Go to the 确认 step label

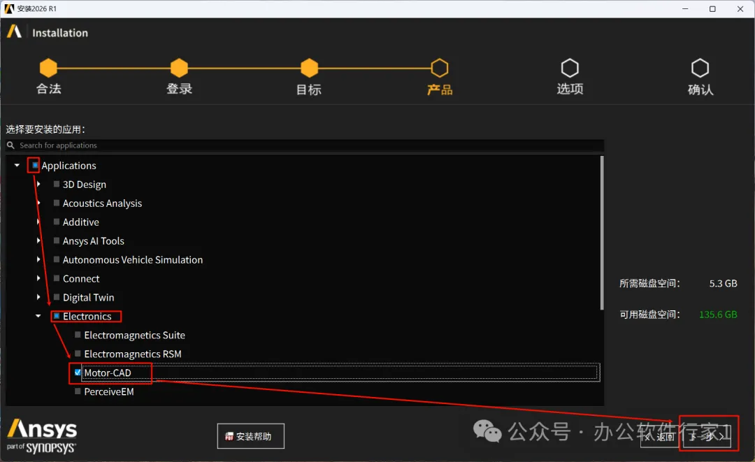(700, 89)
